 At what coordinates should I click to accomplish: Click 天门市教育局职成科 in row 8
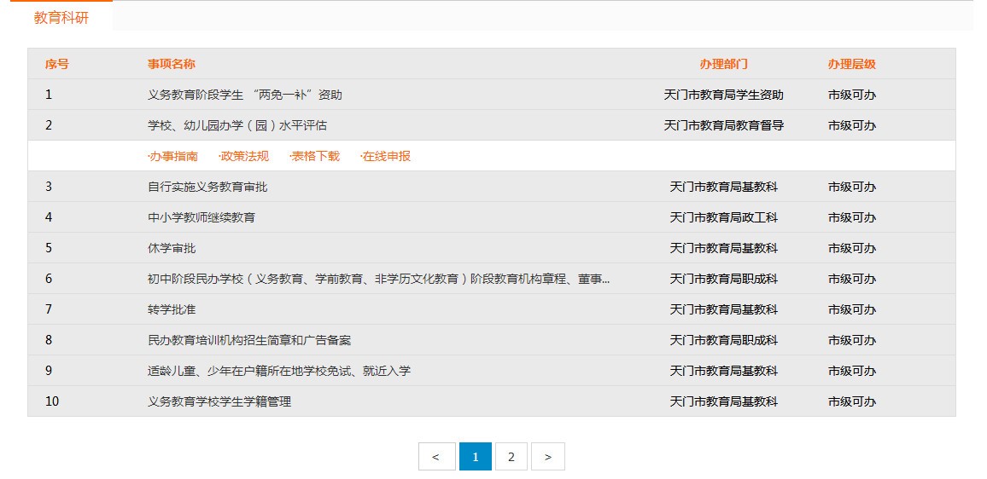point(724,341)
